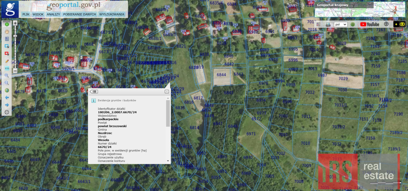Viewport: 408px width, 191px height.
Task: Select the red rectangle selection tool
Action: 7,54
